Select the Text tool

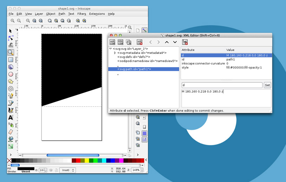tap(11, 118)
